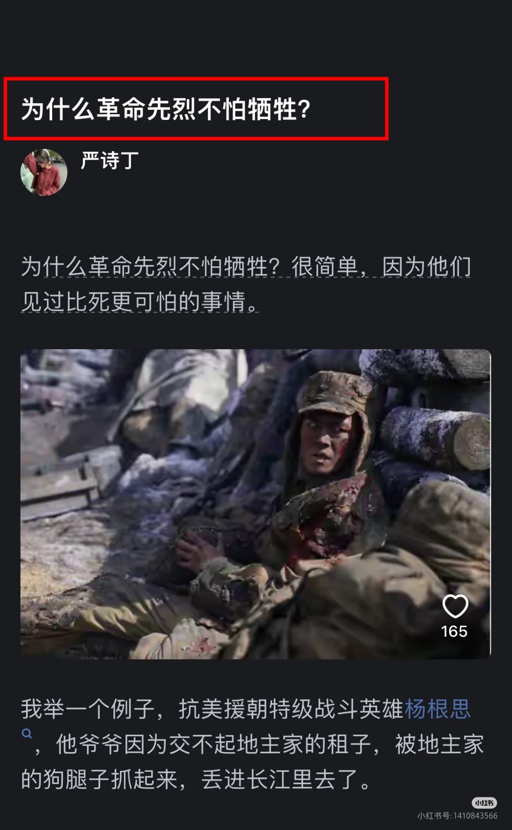Click the 165 like count
This screenshot has height=830, width=512.
(x=454, y=632)
